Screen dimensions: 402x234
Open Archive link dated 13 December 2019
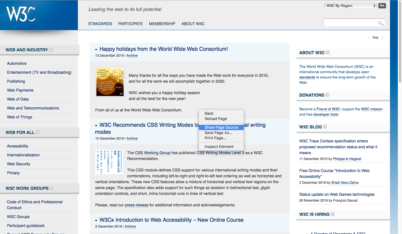click(132, 56)
